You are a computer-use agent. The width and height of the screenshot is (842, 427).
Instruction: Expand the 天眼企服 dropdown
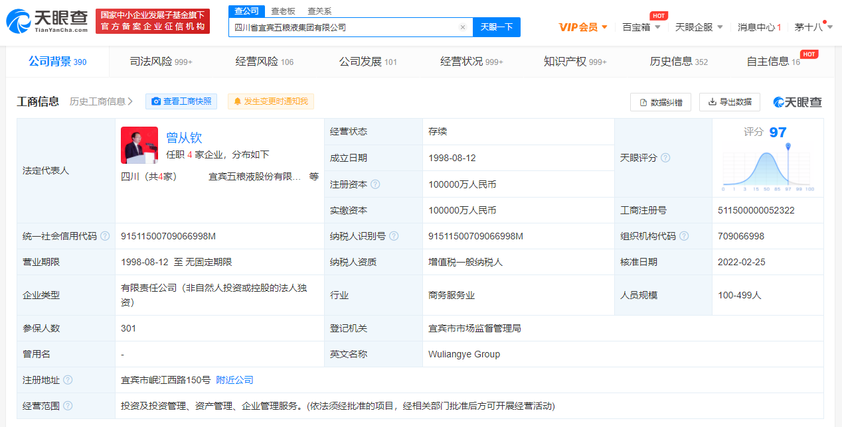pos(699,27)
